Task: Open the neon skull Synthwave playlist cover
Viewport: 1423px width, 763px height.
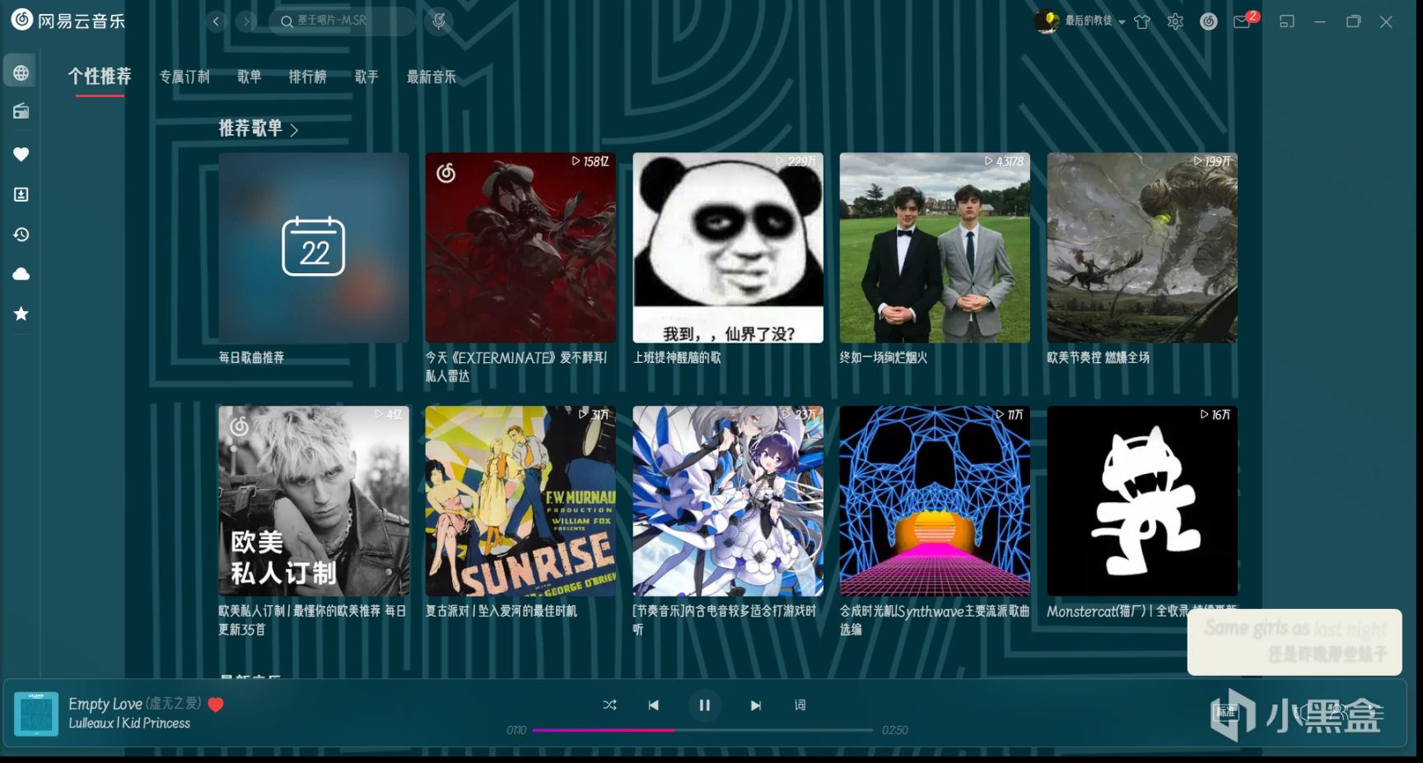Action: 935,501
